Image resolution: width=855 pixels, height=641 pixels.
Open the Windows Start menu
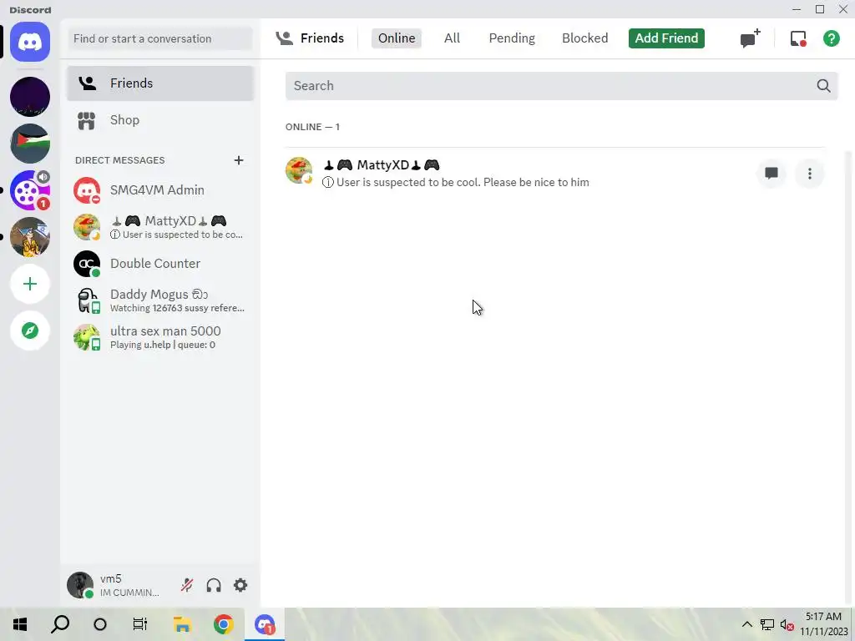(x=20, y=624)
